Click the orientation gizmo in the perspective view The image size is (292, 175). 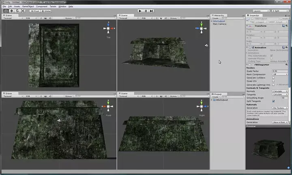201,28
